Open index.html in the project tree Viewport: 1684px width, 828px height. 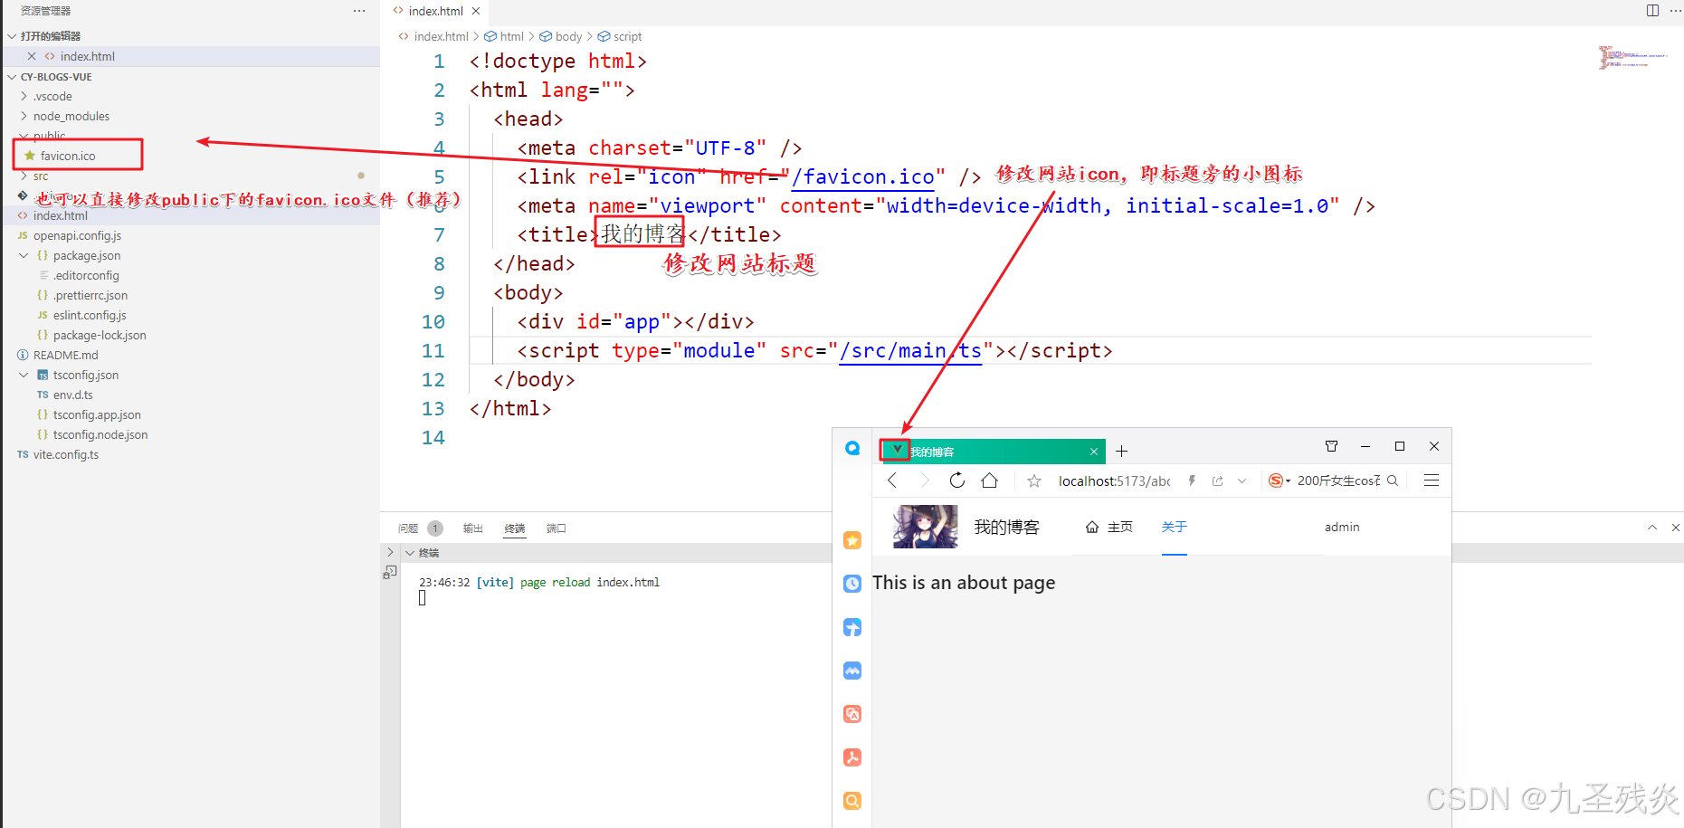pos(61,215)
